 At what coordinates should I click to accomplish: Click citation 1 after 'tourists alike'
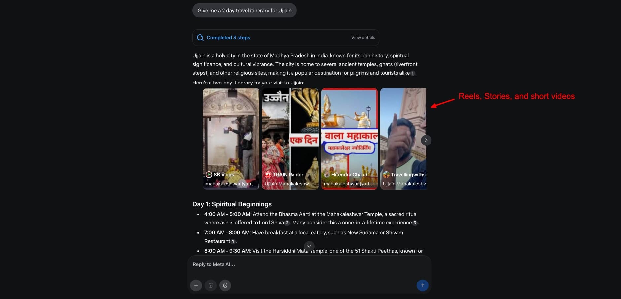pyautogui.click(x=412, y=73)
